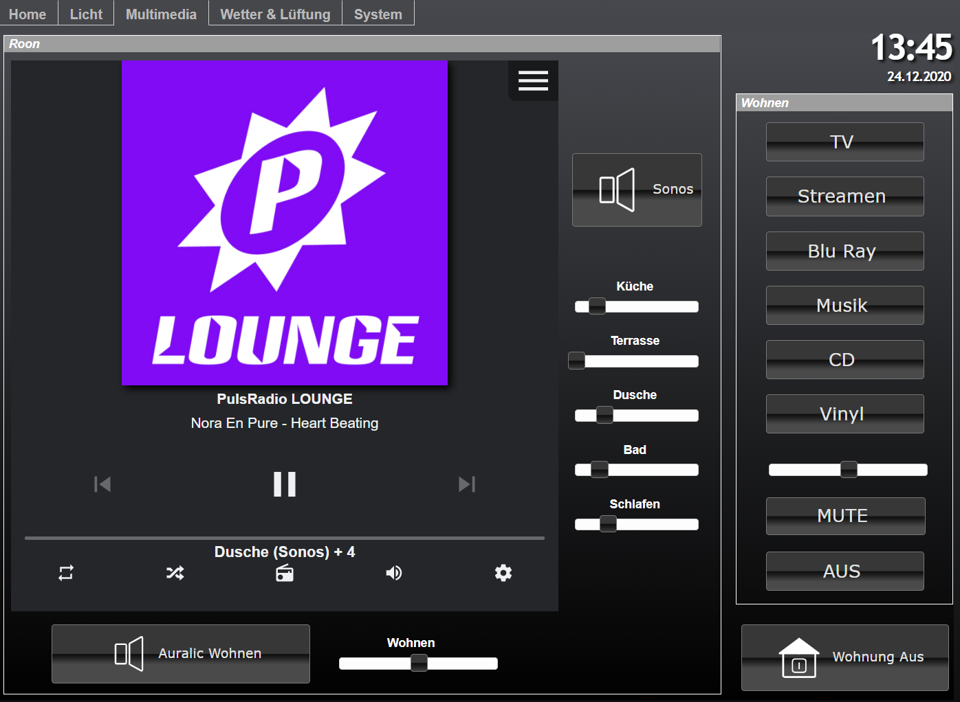Click the track progress bar
This screenshot has width=960, height=702.
tap(285, 538)
